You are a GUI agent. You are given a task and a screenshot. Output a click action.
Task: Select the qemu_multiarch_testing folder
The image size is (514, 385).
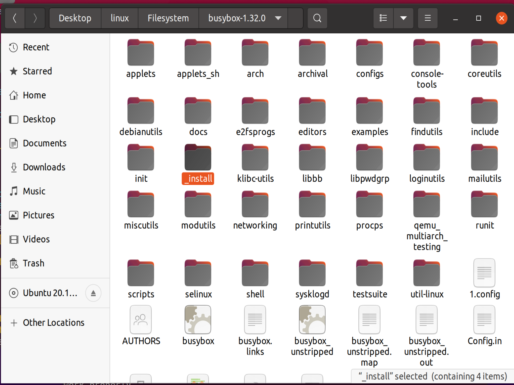click(427, 221)
